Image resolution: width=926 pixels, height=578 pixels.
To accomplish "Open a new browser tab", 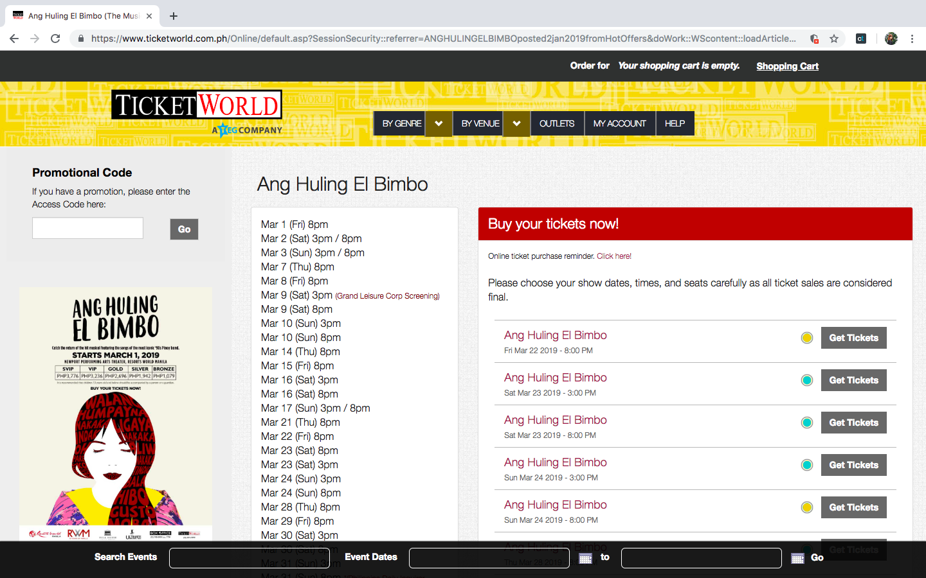I will tap(174, 16).
